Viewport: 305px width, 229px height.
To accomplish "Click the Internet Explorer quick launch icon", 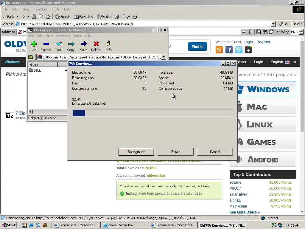I will point(31,225).
